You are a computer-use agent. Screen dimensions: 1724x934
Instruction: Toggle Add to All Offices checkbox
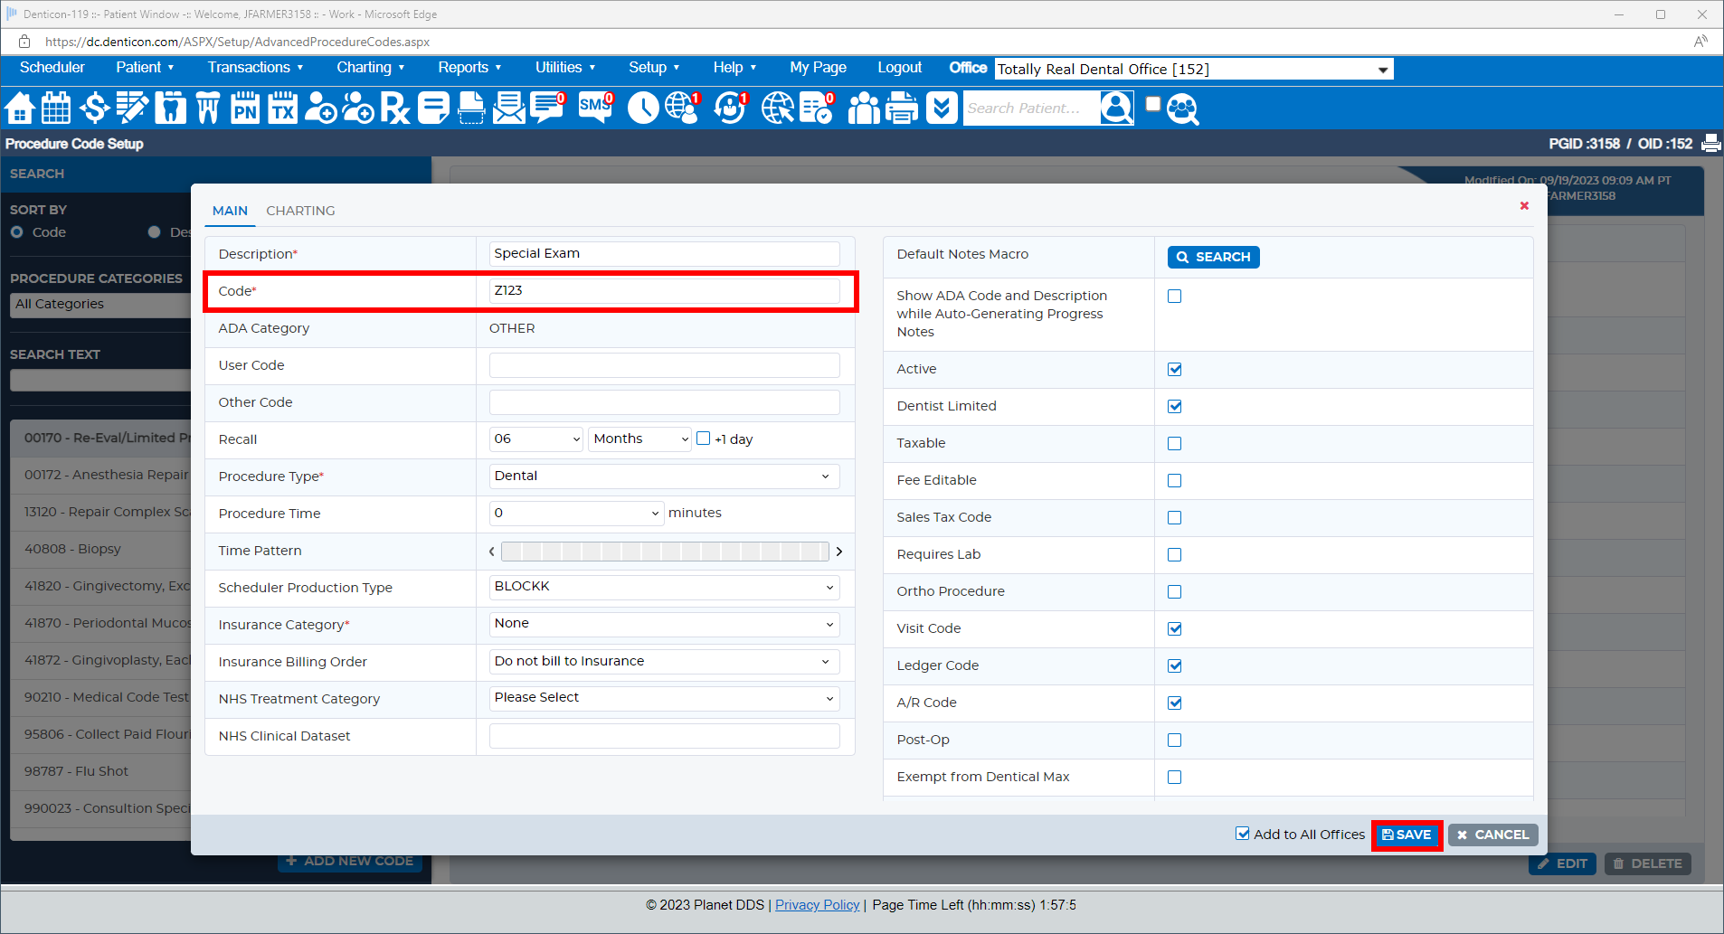pyautogui.click(x=1243, y=834)
